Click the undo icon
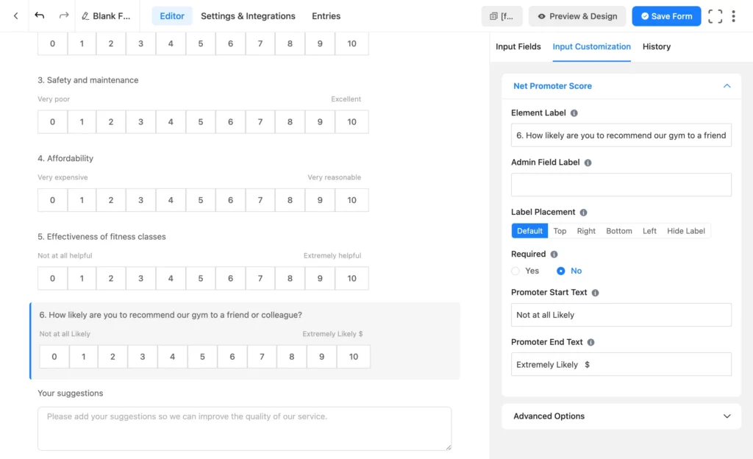This screenshot has width=753, height=459. click(x=40, y=16)
